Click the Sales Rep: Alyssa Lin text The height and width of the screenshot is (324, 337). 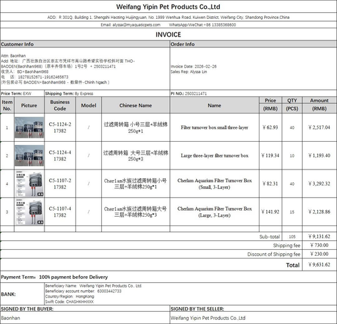(x=189, y=72)
